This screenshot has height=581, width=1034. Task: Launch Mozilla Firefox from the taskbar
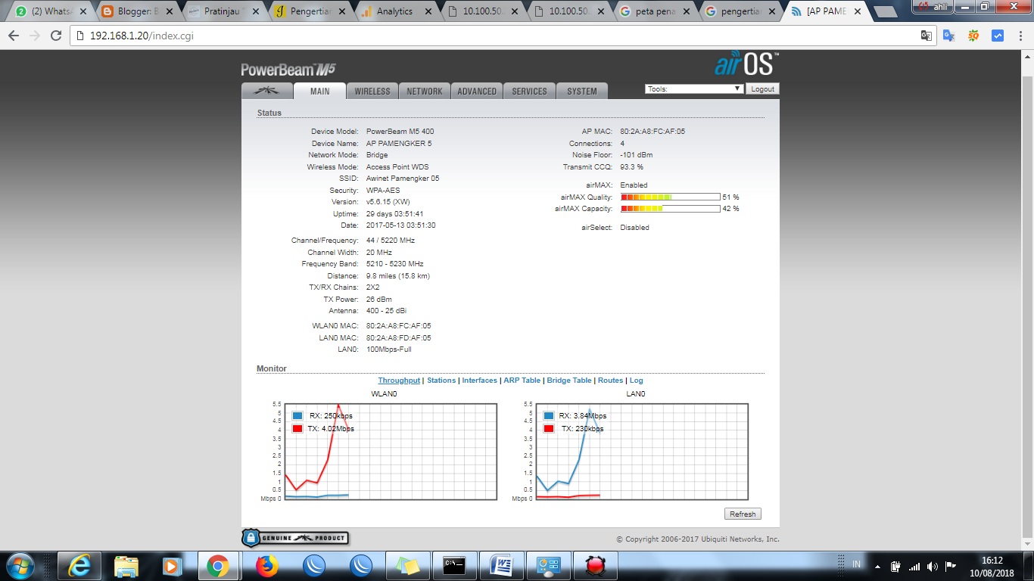pos(266,565)
